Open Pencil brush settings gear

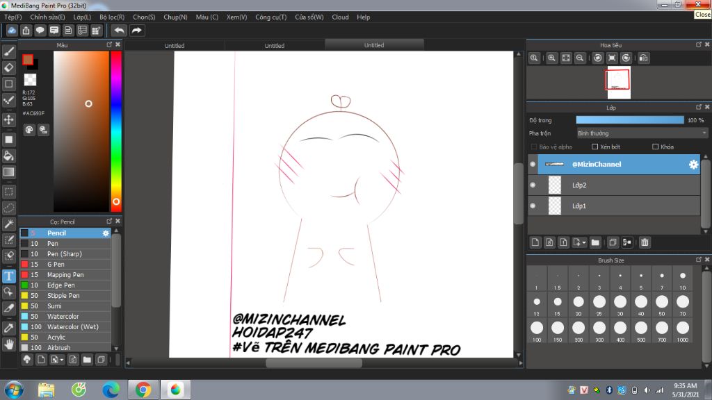pos(106,233)
